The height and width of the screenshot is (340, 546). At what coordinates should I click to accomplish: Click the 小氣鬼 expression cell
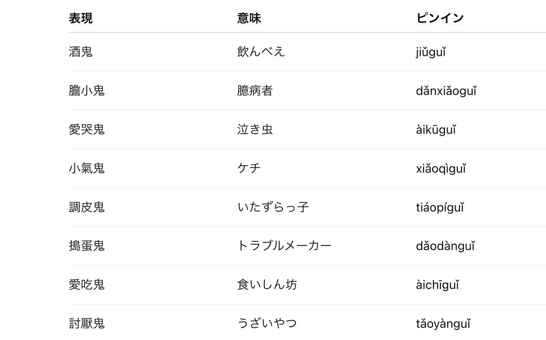86,169
